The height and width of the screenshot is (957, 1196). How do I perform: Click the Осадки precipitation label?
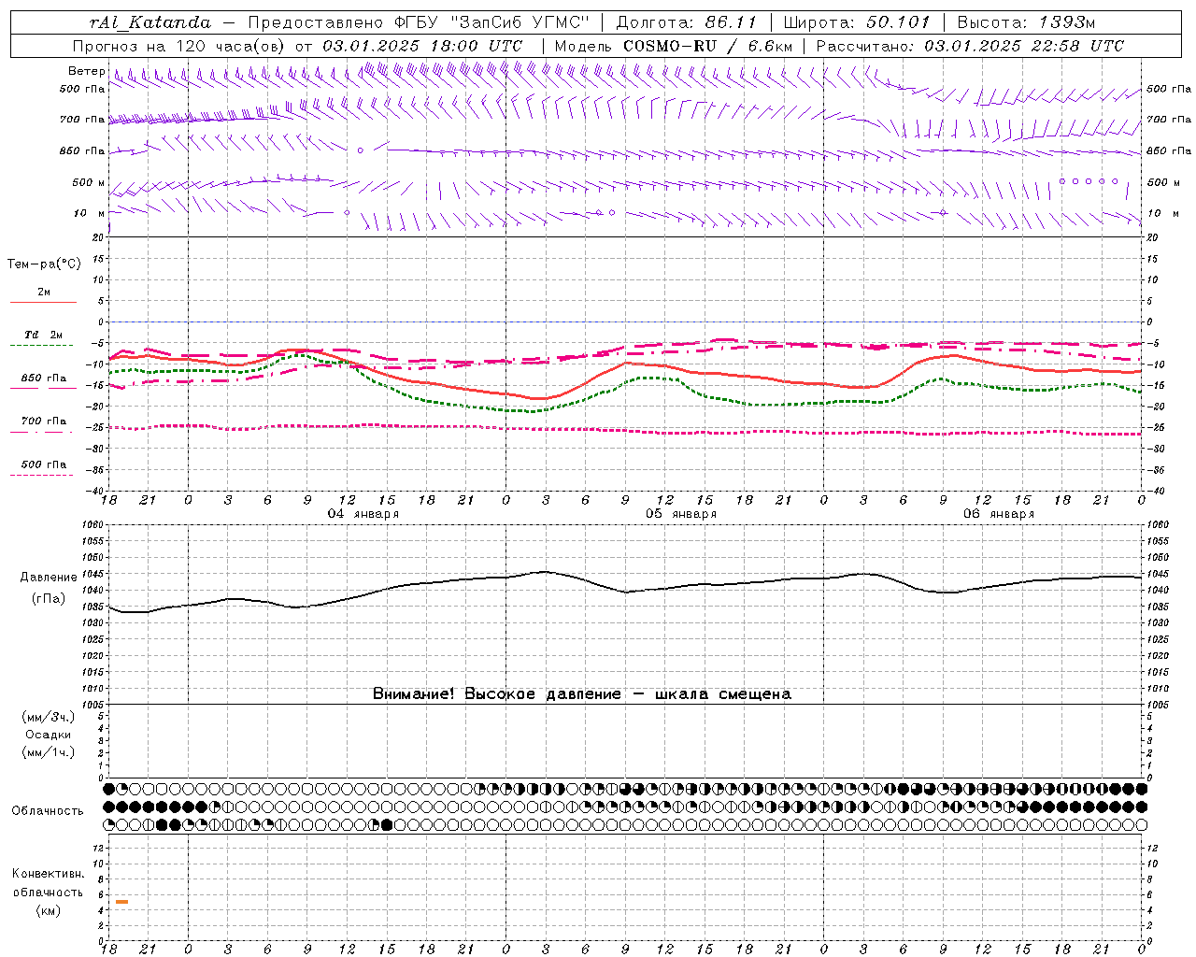click(x=49, y=735)
